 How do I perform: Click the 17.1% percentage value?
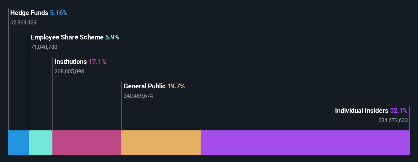click(97, 62)
